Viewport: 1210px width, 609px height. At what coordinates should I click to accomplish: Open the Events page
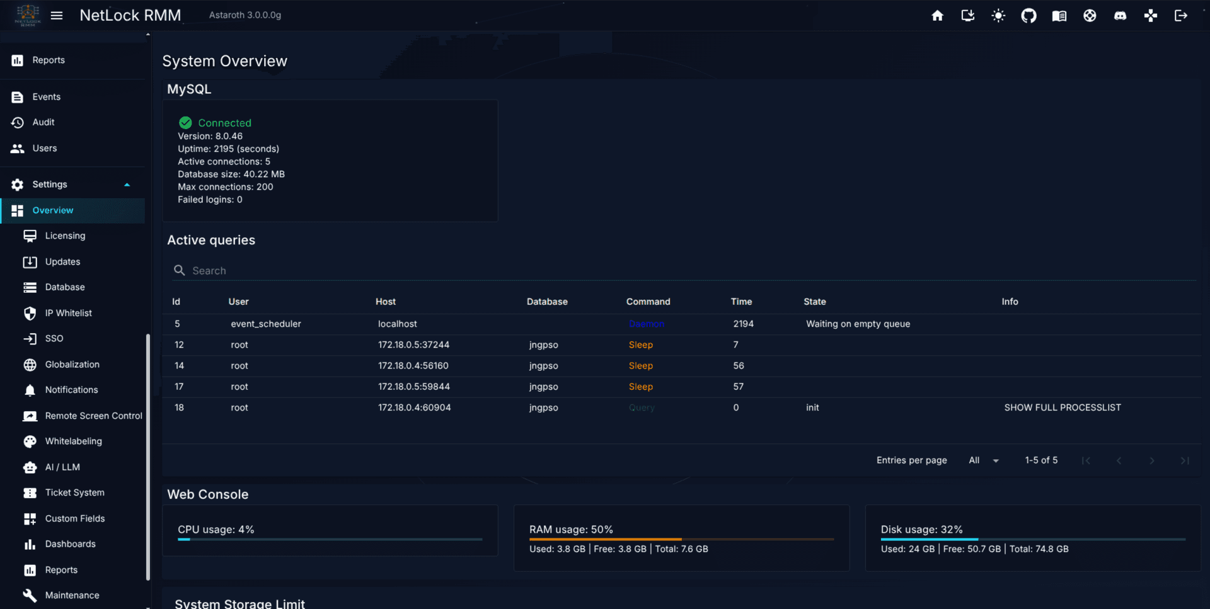point(72,96)
